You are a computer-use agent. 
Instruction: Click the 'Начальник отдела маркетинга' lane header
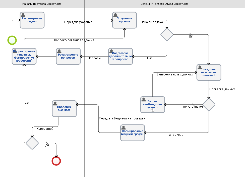pyautogui.click(x=42, y=4)
